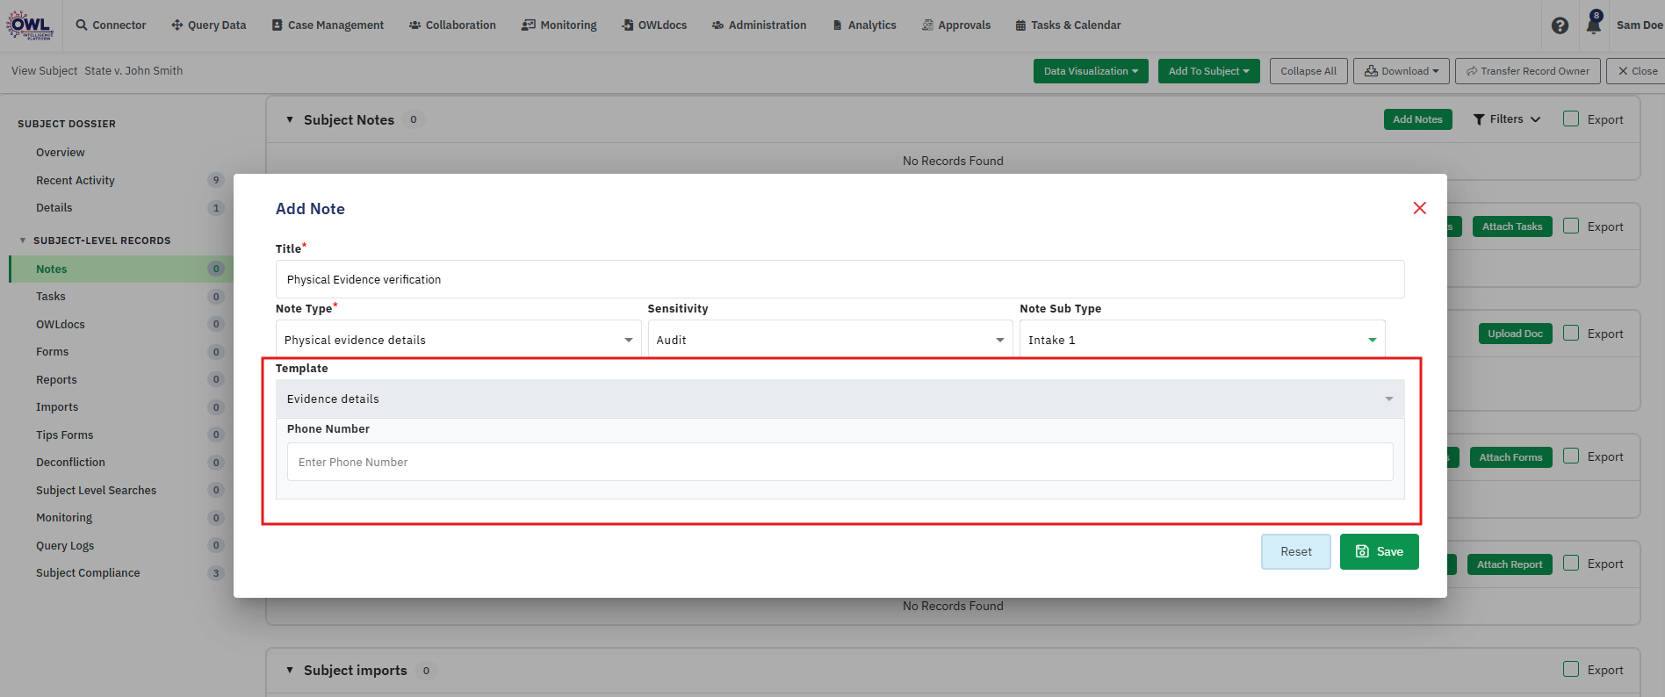Click the Transfer Record Owner button
Screen dimensions: 1665x697
click(1528, 71)
